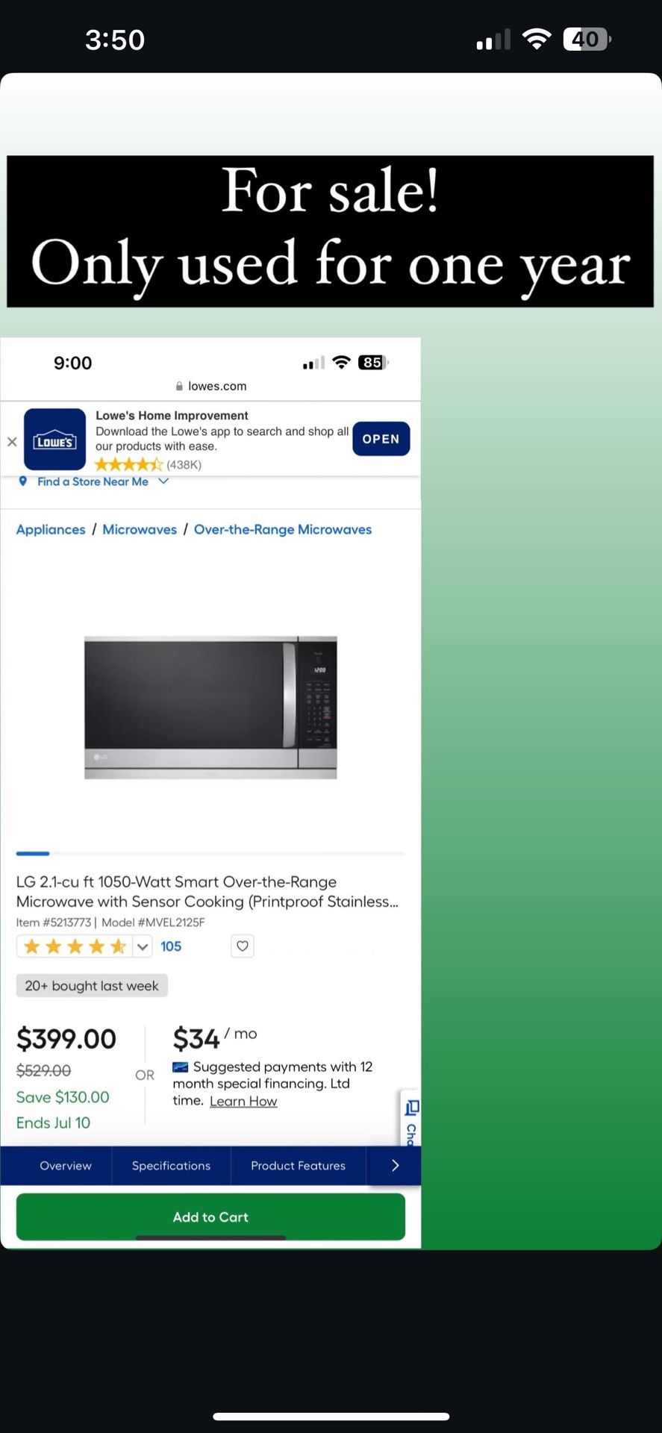The image size is (662, 1433).
Task: Tap the Lowe's app logo icon
Action: (54, 439)
